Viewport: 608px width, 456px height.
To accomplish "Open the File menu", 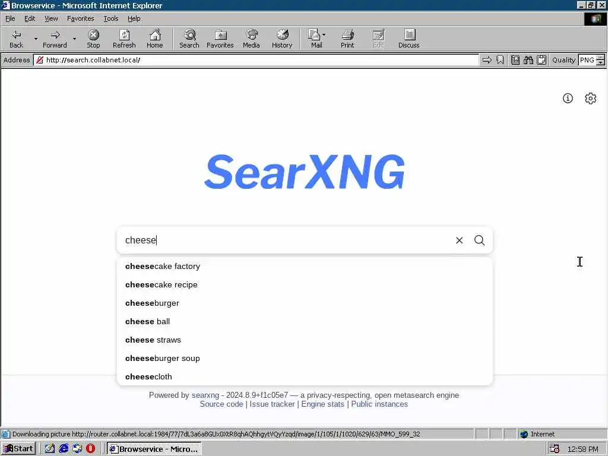I will pos(10,18).
